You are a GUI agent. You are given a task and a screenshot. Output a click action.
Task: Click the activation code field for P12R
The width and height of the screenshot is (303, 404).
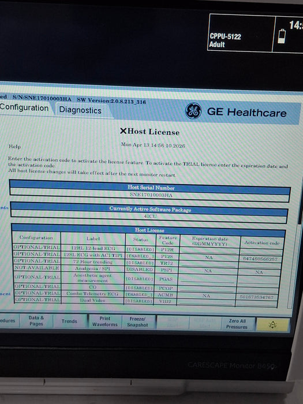coord(261,252)
